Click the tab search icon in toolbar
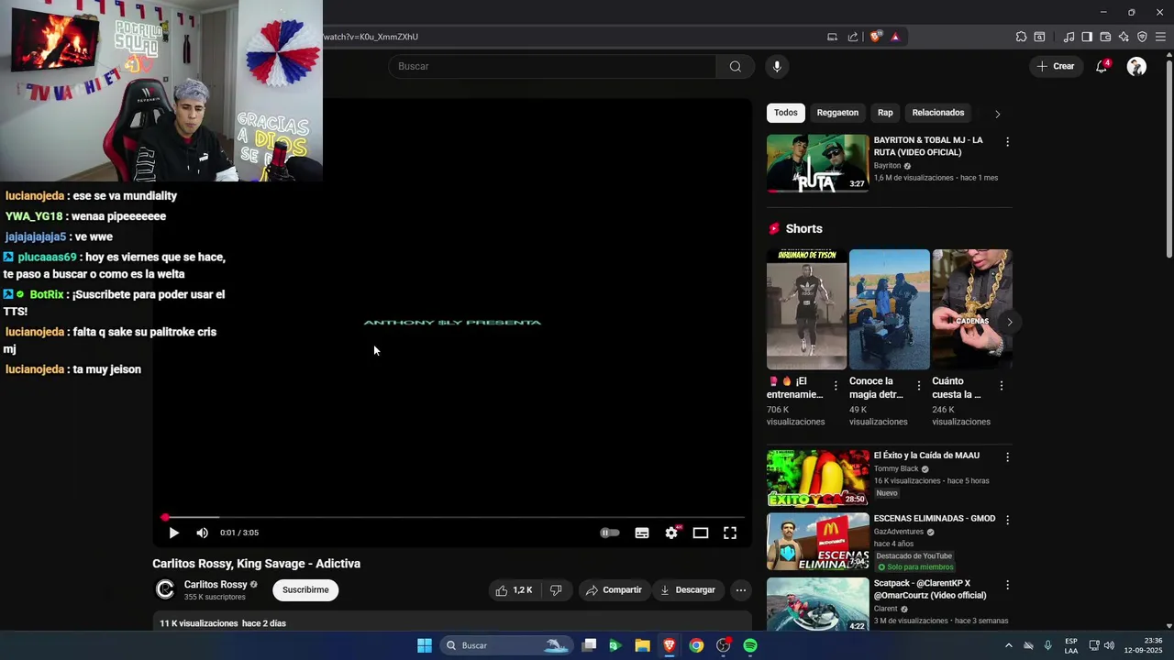This screenshot has width=1174, height=660. click(x=1039, y=37)
